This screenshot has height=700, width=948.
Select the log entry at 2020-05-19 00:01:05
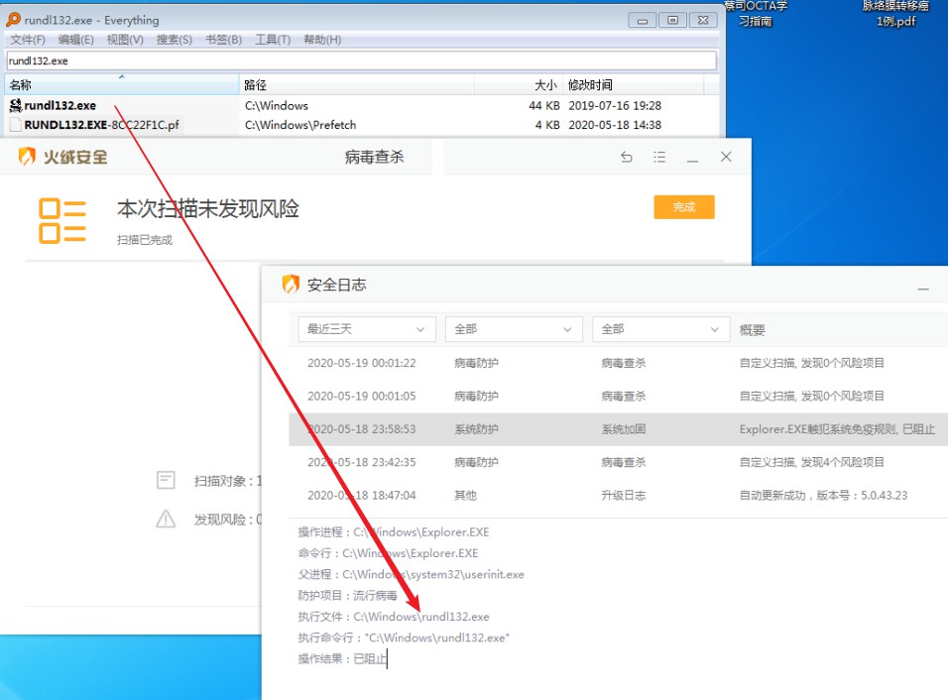tap(618, 396)
